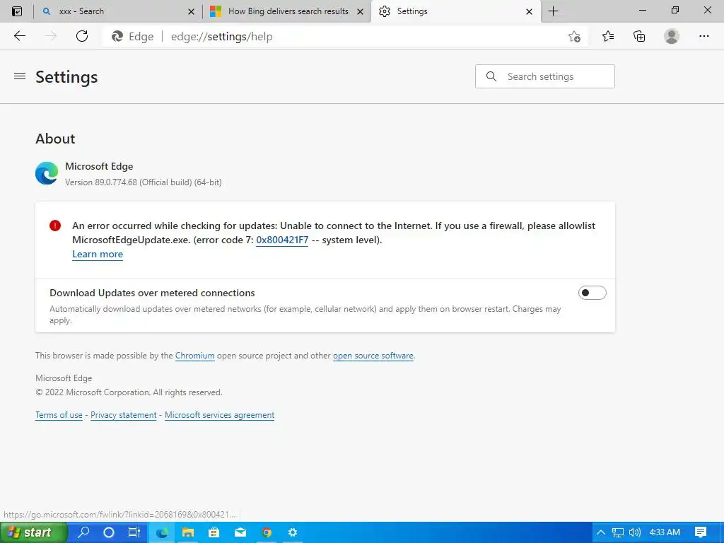Open the open source software link
Image resolution: width=724 pixels, height=543 pixels.
[373, 356]
